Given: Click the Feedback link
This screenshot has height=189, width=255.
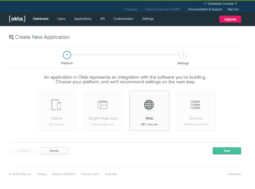Looking at the screenshot, I should pyautogui.click(x=234, y=174).
